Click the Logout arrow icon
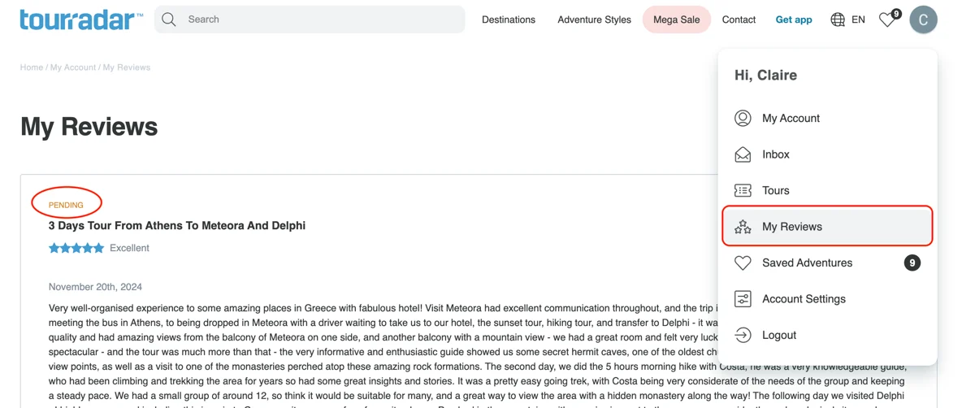Screen dimensions: 975x408 point(743,335)
